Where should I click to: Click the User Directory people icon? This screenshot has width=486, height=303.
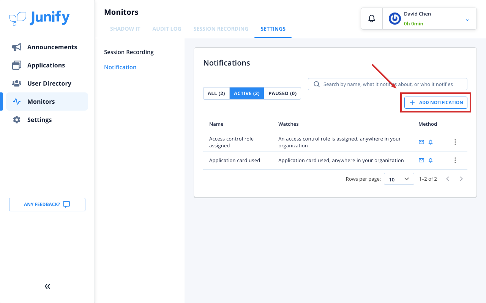17,83
